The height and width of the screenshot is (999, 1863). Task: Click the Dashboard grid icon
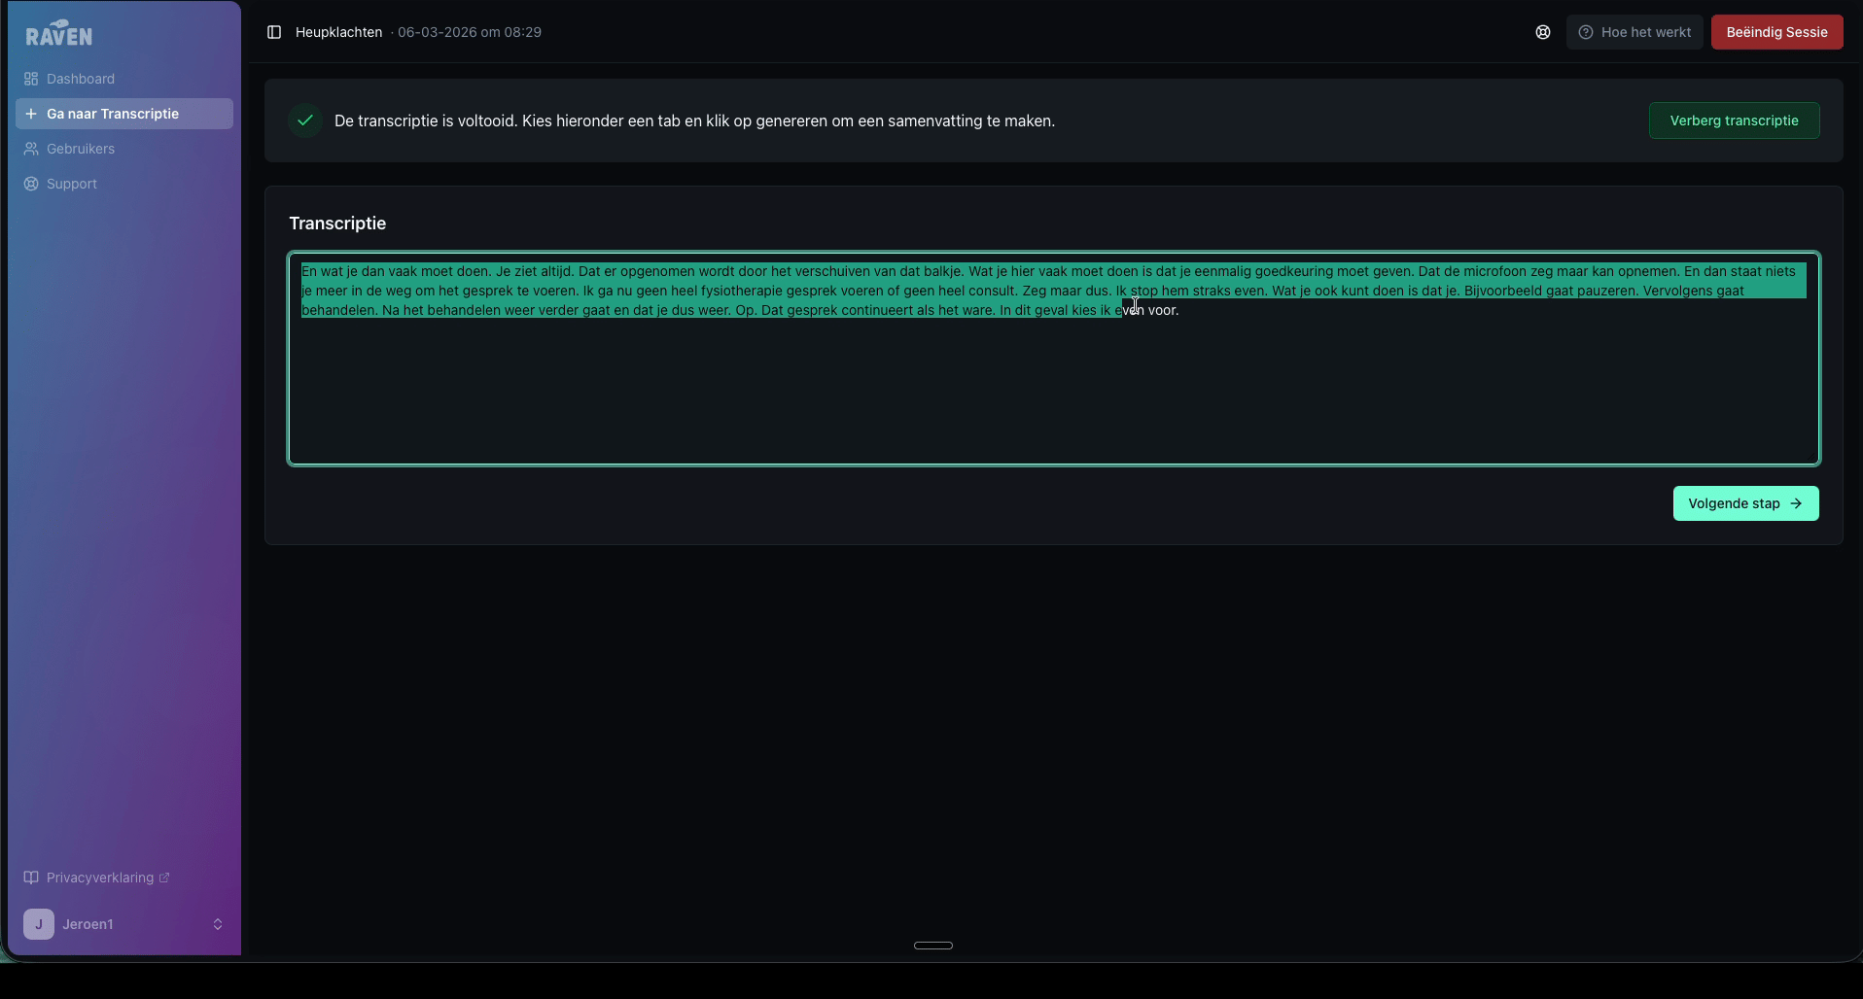pyautogui.click(x=31, y=79)
